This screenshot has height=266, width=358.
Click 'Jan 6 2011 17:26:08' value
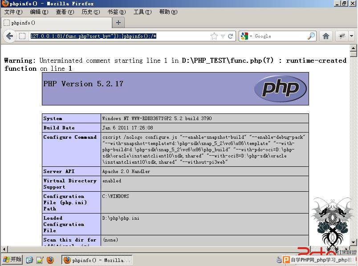(128, 128)
